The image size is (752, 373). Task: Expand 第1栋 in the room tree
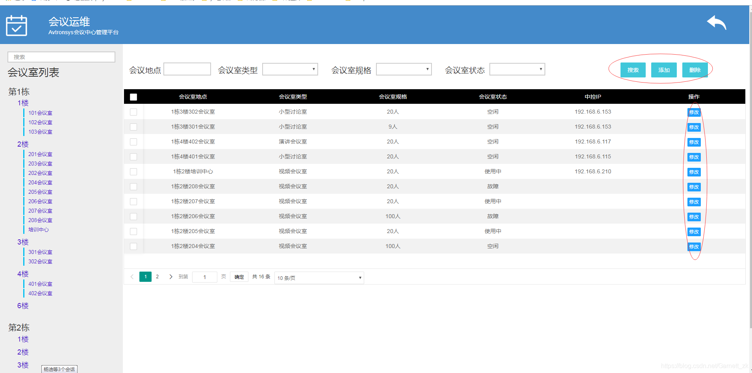pyautogui.click(x=19, y=92)
